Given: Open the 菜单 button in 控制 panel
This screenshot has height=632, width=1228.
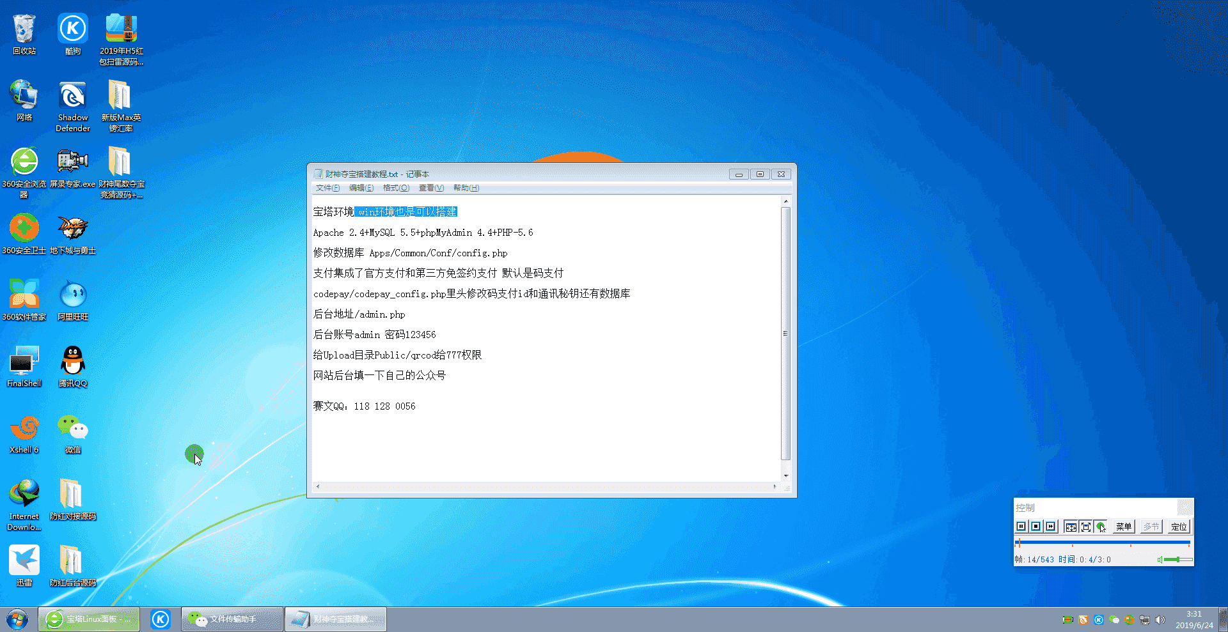Looking at the screenshot, I should [1124, 527].
